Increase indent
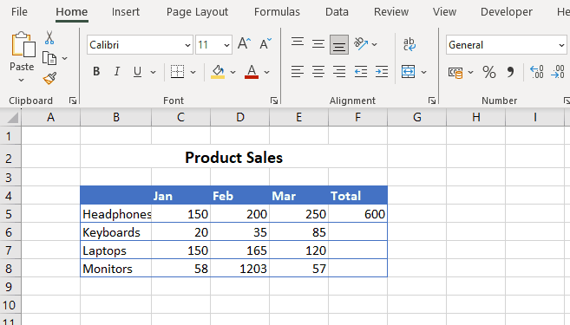570x325 pixels. coord(382,72)
